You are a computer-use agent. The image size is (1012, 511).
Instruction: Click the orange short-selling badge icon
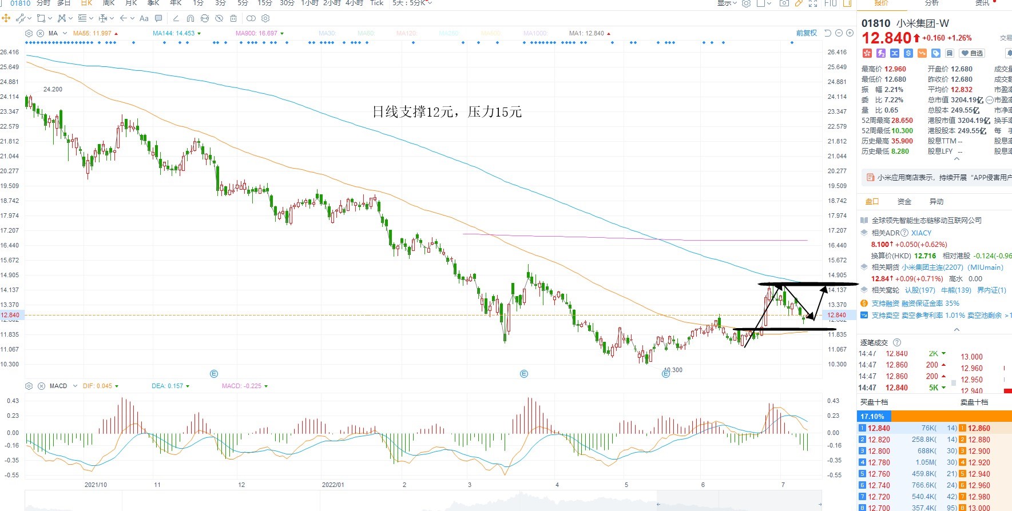coord(922,53)
